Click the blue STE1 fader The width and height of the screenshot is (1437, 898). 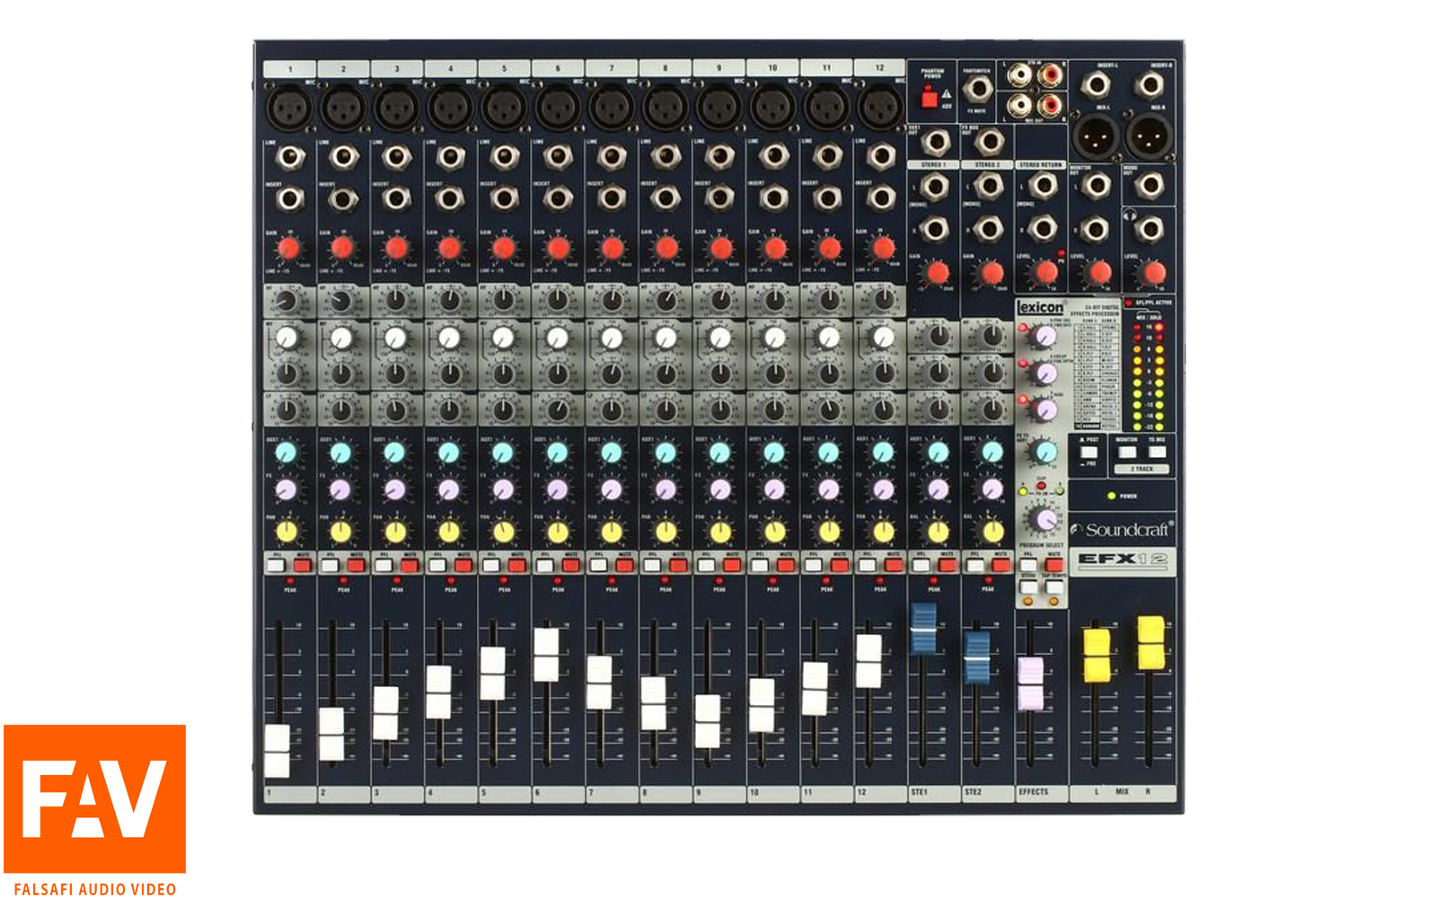pyautogui.click(x=923, y=628)
